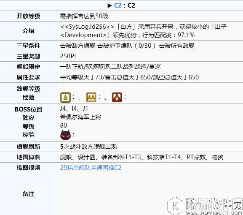Click the black cat boss icon
Image resolution: width=243 pixels, height=215 pixels.
(65, 135)
